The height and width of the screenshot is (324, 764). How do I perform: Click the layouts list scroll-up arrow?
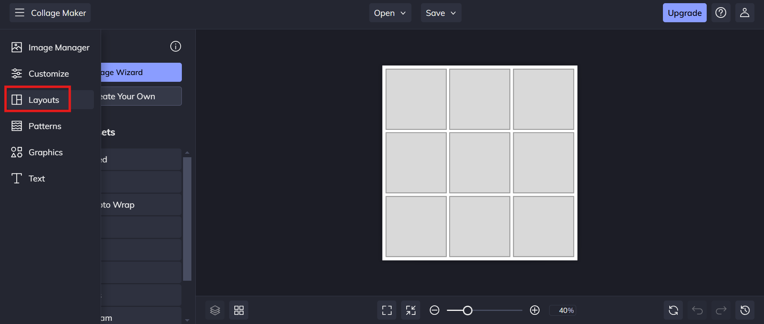point(187,153)
